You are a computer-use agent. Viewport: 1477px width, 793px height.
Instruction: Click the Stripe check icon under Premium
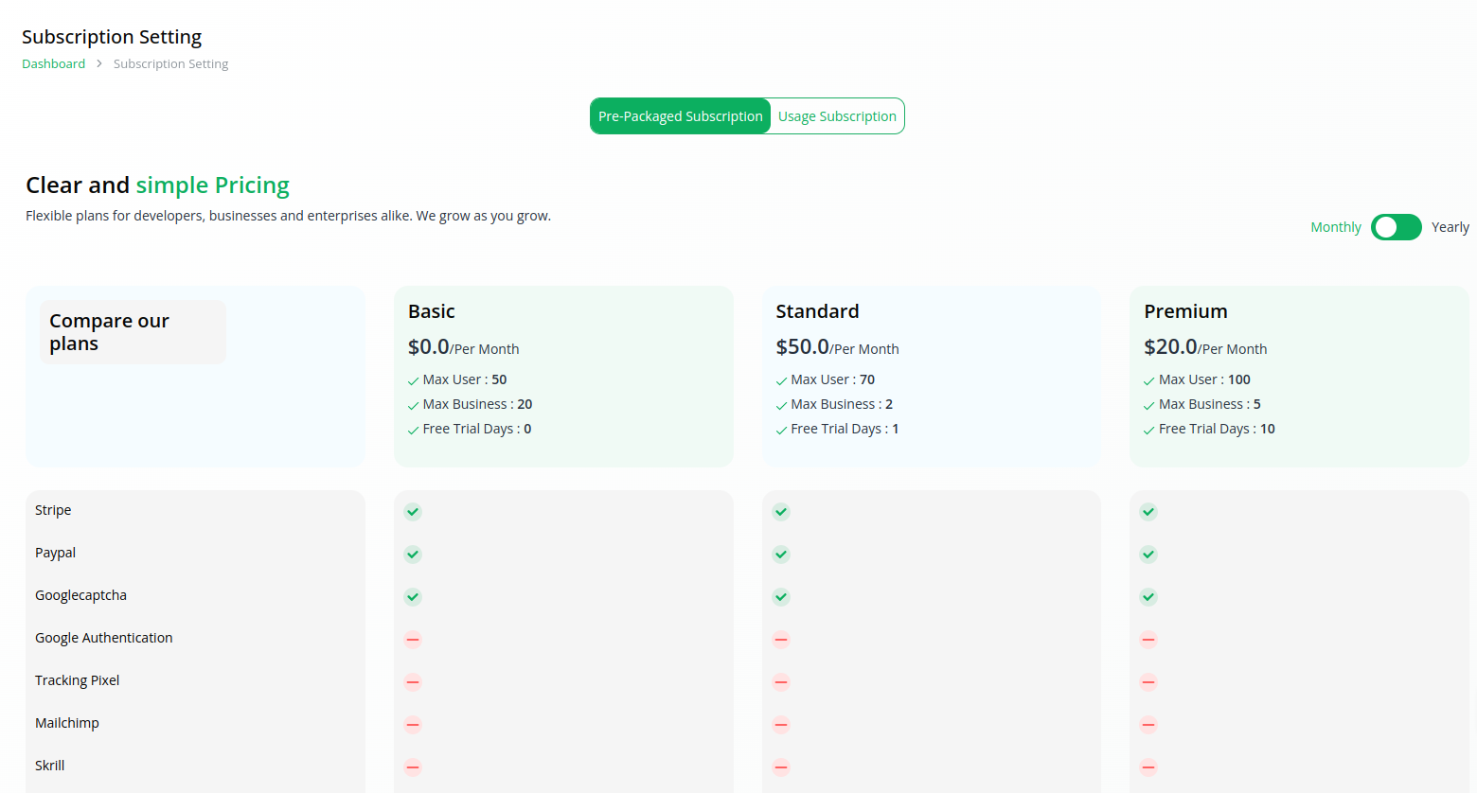tap(1148, 512)
